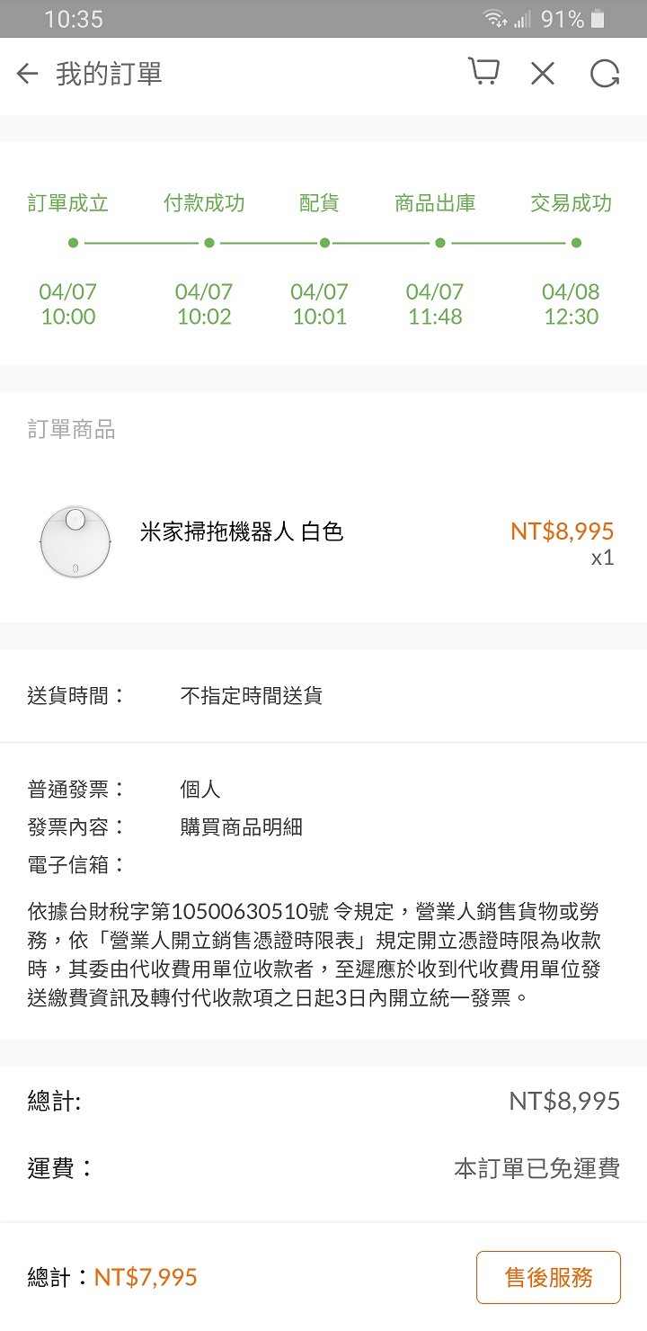647x1331 pixels.
Task: Tap the signal strength icon
Action: (x=523, y=19)
